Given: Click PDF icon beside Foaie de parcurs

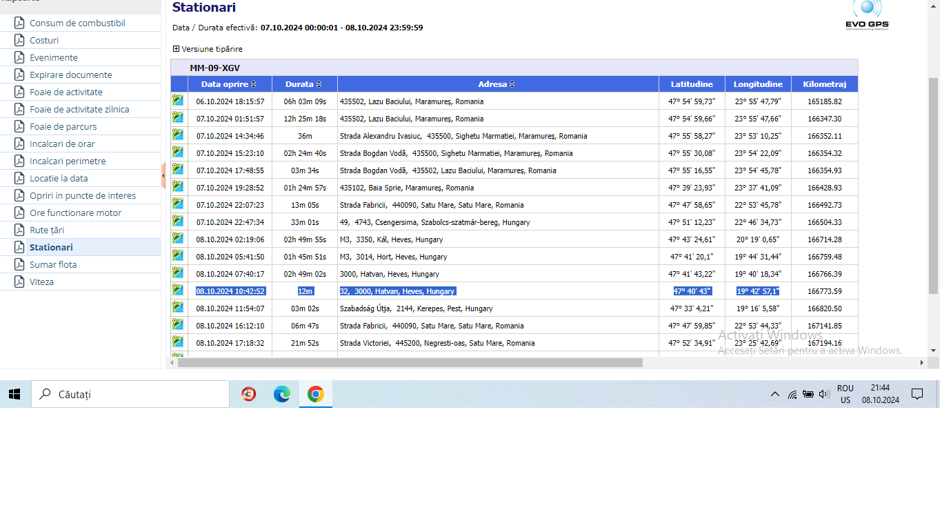Looking at the screenshot, I should coord(19,126).
